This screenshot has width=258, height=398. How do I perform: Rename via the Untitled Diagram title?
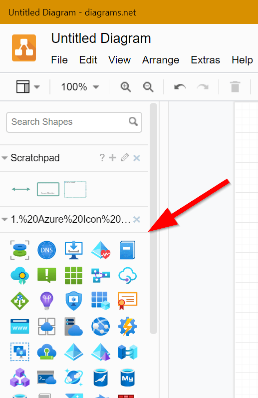[x=101, y=38]
